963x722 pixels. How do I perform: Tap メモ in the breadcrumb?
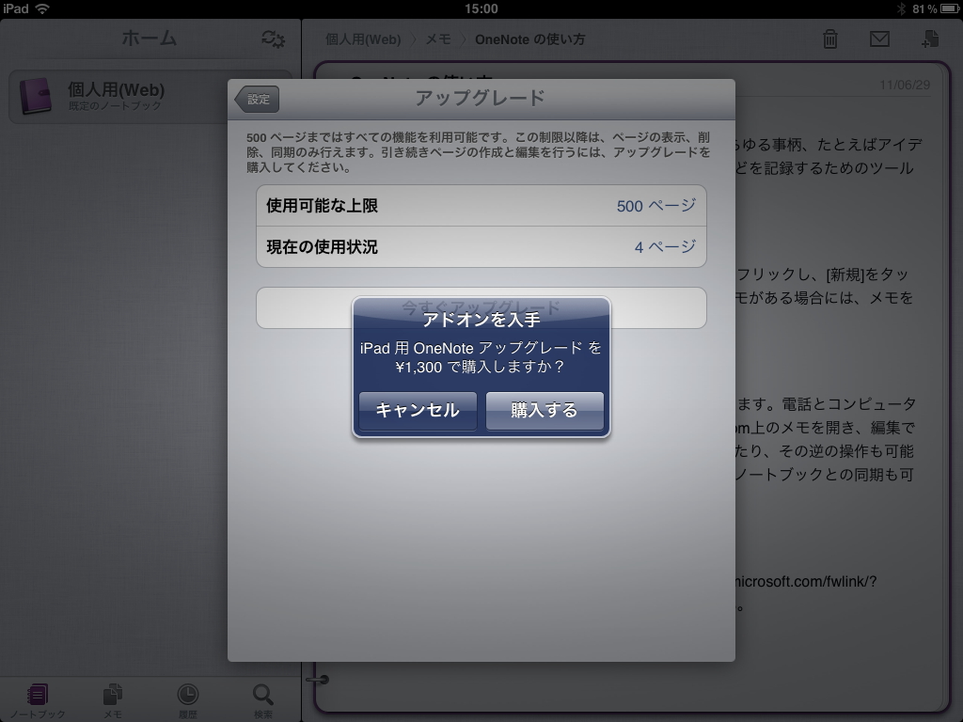[x=438, y=39]
